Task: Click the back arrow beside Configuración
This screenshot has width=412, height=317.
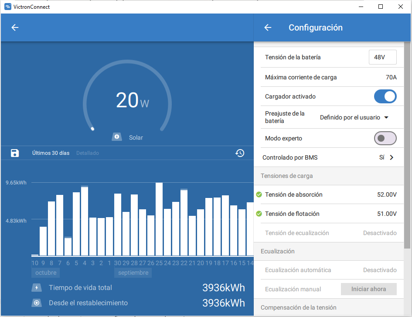Action: point(268,27)
